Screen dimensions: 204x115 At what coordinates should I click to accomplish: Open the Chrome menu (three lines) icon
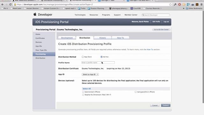(201, 4)
